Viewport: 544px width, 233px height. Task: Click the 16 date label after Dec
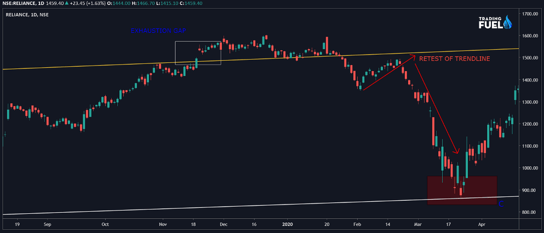coord(254,224)
